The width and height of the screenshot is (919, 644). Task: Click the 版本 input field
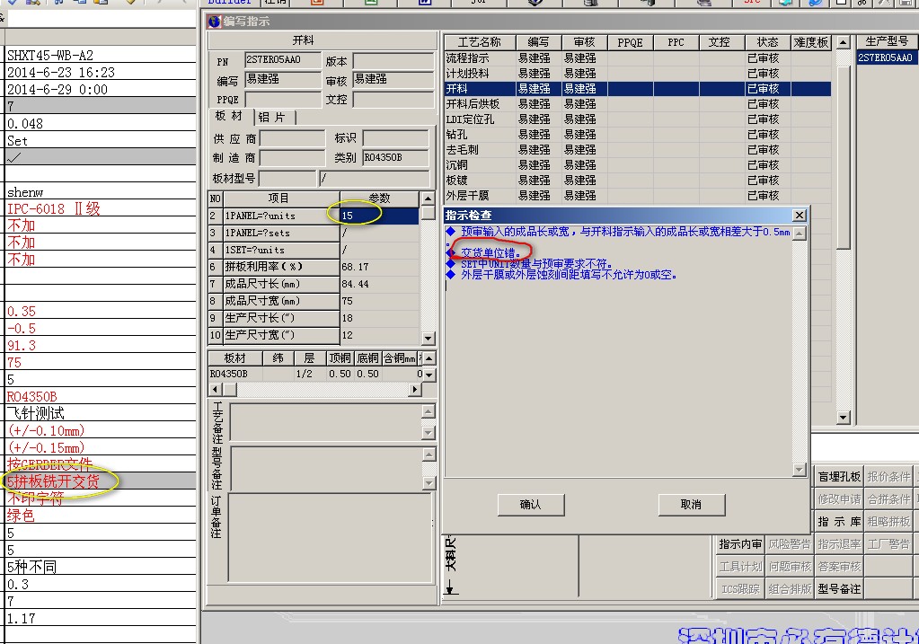(x=393, y=61)
